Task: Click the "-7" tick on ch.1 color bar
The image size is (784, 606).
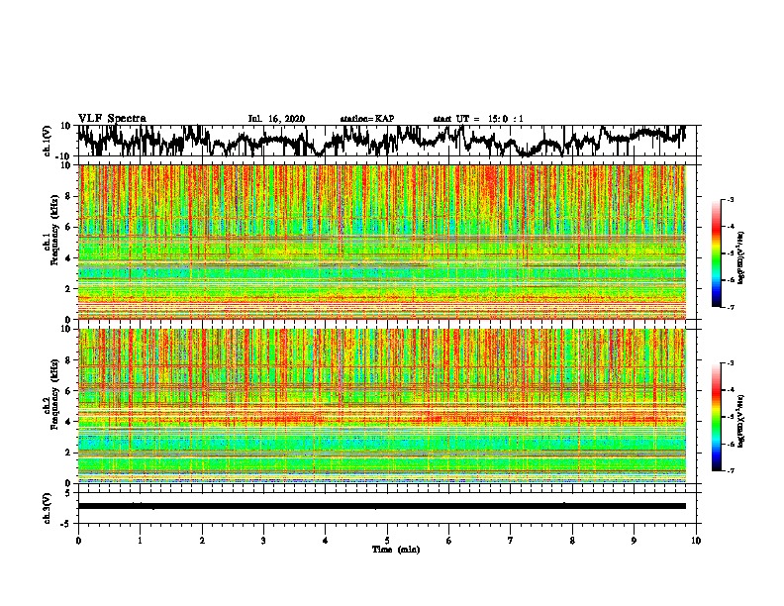Action: click(x=730, y=307)
